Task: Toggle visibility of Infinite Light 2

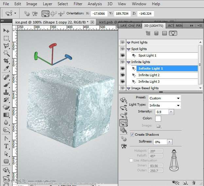Action: pos(122,75)
